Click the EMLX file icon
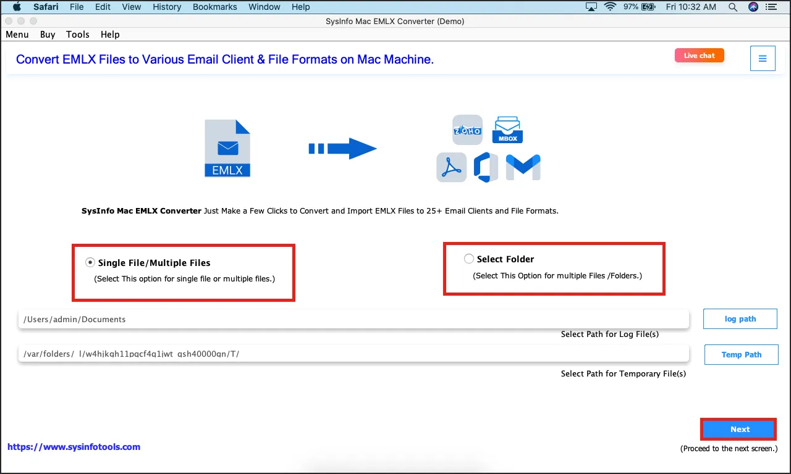This screenshot has height=474, width=791. (227, 149)
